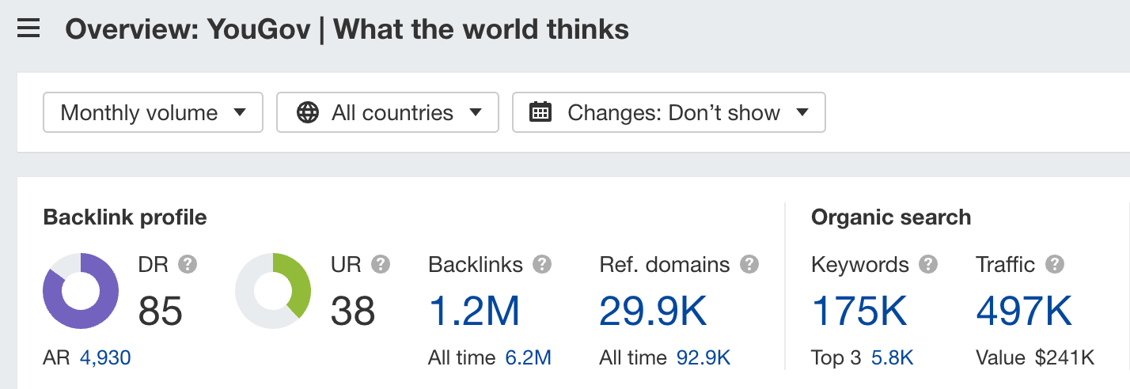Click the help icon next to UR
The image size is (1130, 389).
(x=381, y=264)
